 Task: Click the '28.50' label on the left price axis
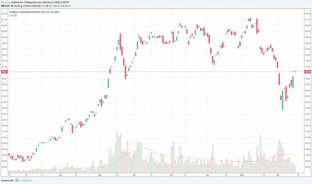(x=4, y=167)
